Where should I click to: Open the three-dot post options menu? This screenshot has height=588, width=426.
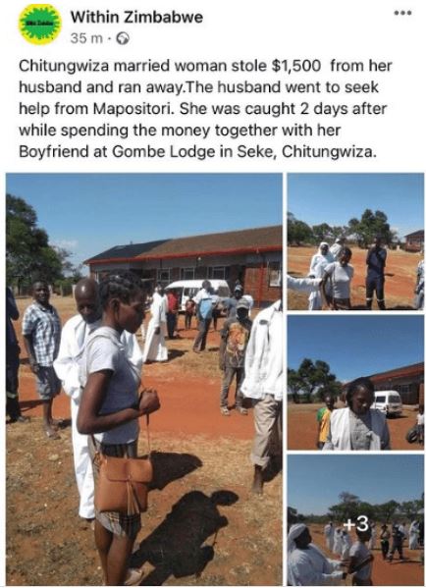click(x=403, y=13)
